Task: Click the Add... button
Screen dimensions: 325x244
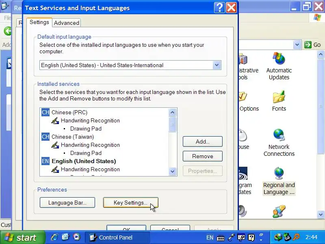Action: pyautogui.click(x=202, y=142)
